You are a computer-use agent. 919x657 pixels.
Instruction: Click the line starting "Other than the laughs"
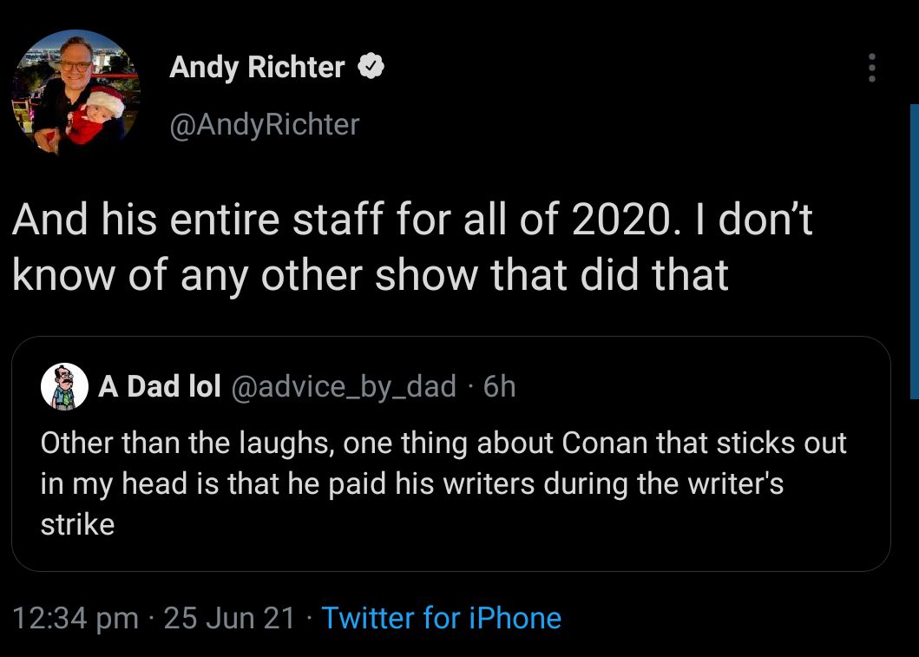(443, 443)
